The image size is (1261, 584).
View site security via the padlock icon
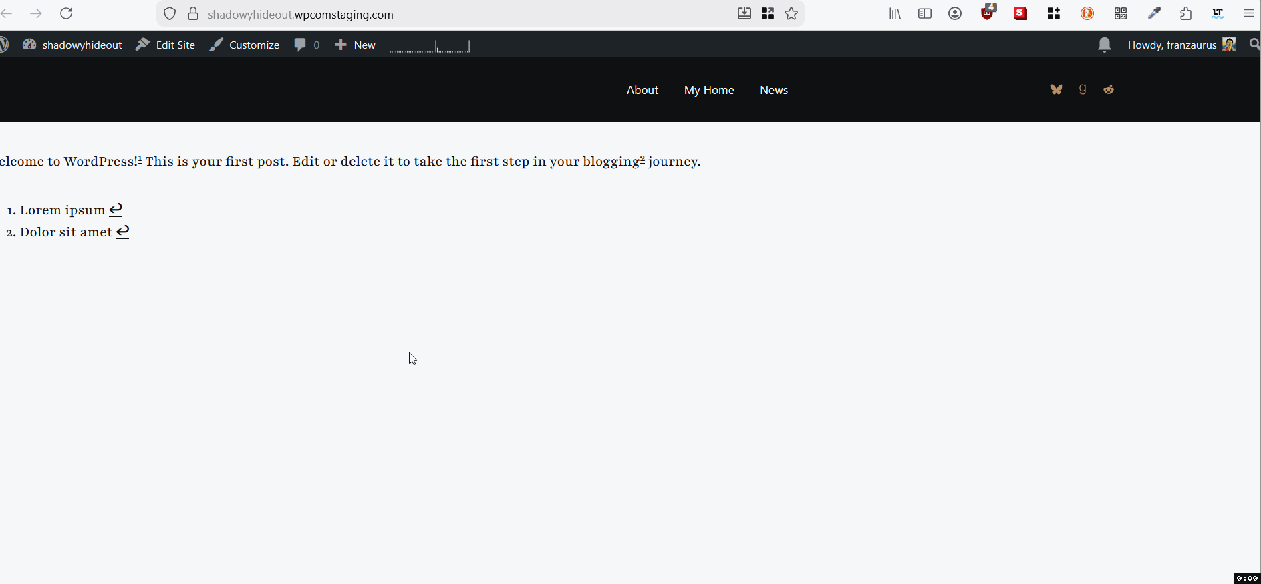point(193,14)
